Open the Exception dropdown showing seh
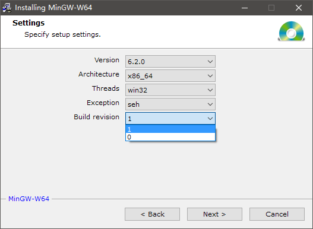 coord(170,104)
